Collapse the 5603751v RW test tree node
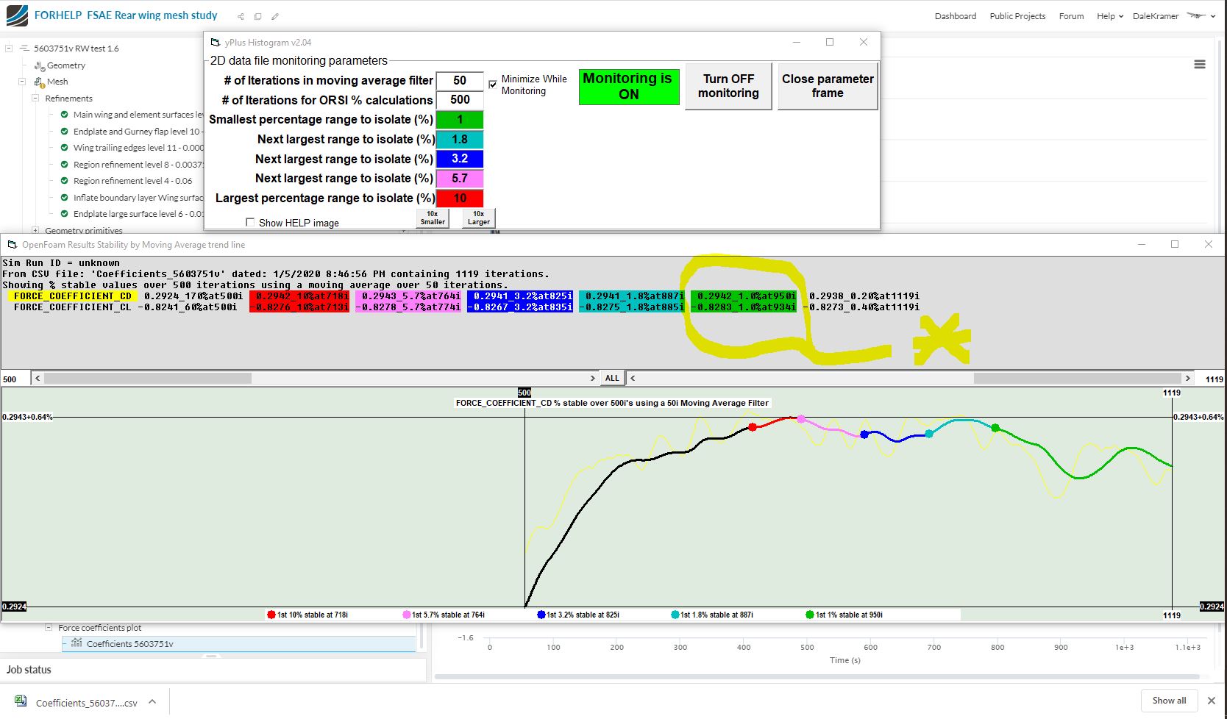1227x719 pixels. click(x=9, y=49)
